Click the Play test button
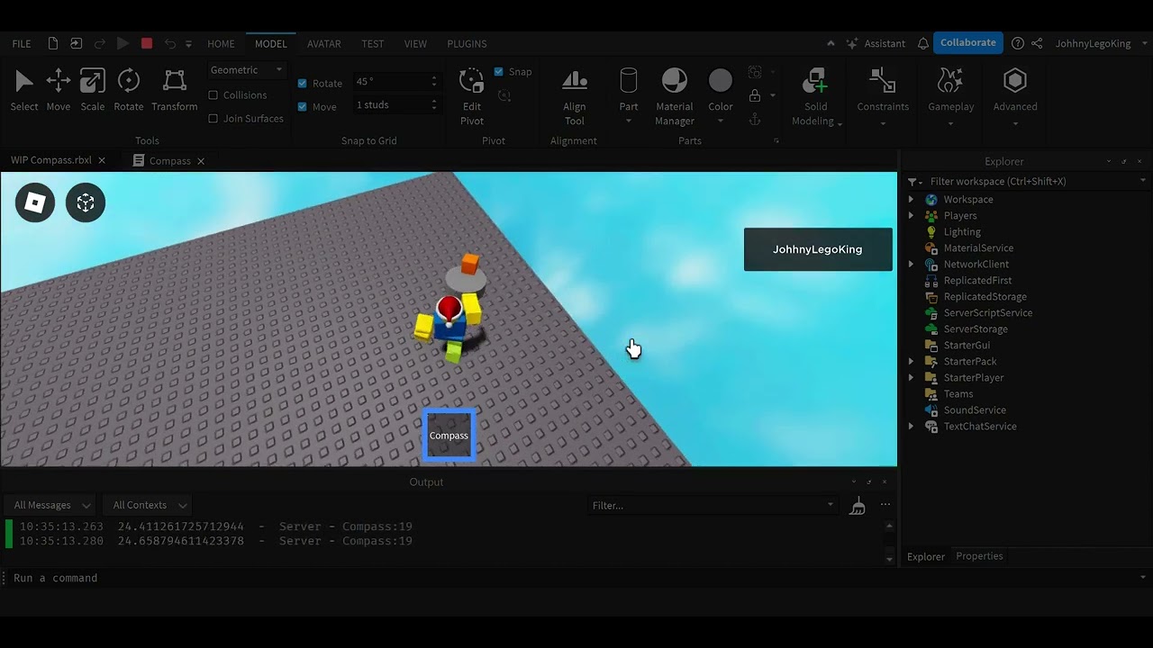This screenshot has width=1153, height=648. click(123, 43)
